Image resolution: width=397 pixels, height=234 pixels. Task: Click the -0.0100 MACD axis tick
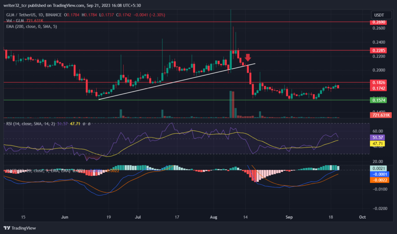pyautogui.click(x=380, y=189)
